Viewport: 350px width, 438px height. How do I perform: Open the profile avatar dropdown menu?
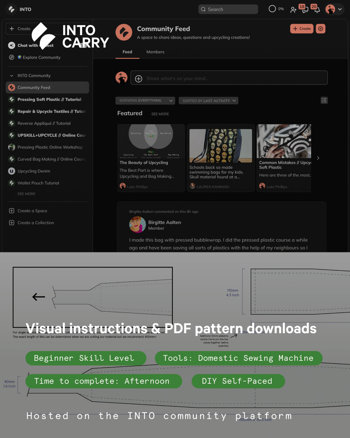(x=334, y=9)
